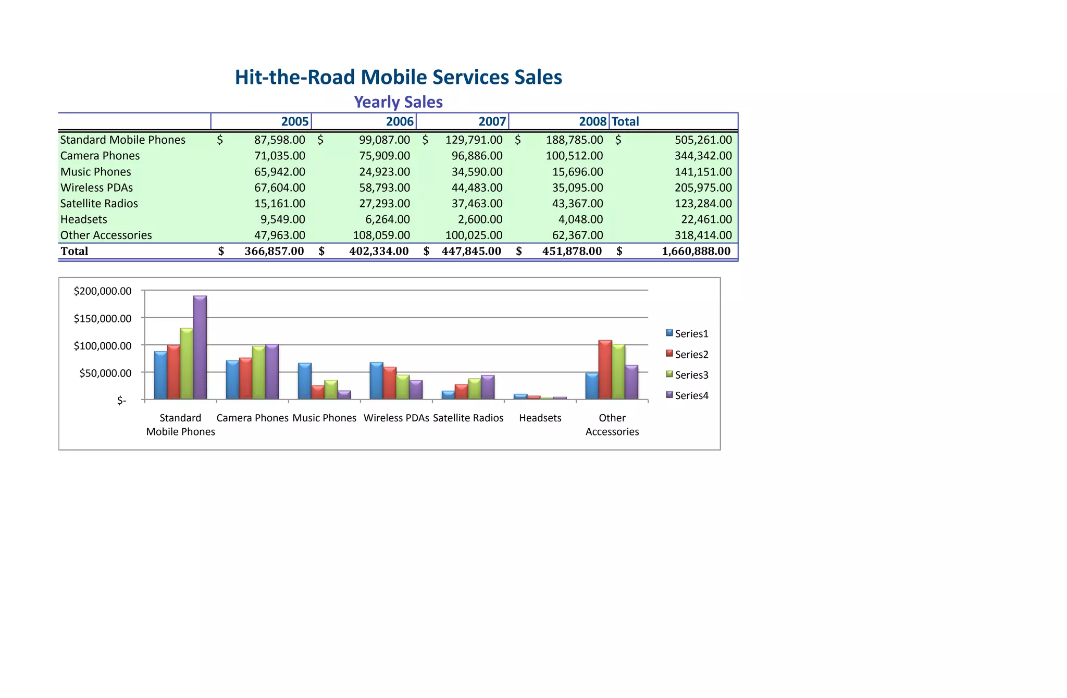The height and width of the screenshot is (698, 1067).
Task: Select the Headsets axis category label
Action: [x=540, y=418]
